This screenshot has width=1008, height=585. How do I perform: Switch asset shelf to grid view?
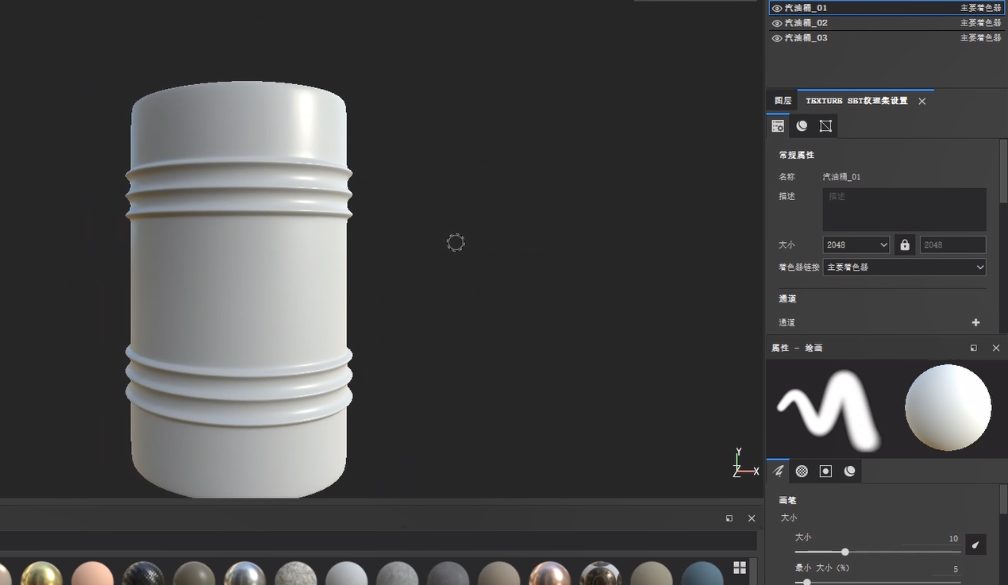739,568
